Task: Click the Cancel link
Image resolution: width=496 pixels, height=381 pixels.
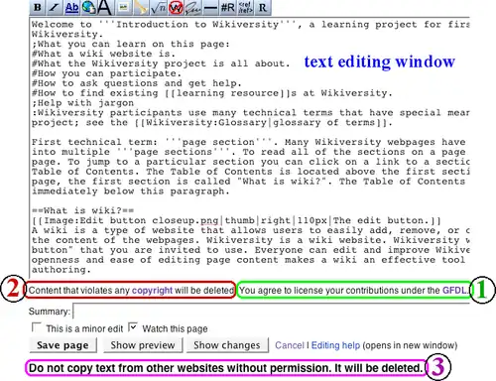Action: (x=290, y=345)
